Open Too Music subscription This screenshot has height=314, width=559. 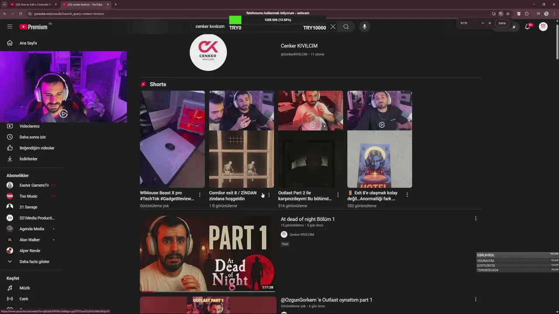pos(28,196)
